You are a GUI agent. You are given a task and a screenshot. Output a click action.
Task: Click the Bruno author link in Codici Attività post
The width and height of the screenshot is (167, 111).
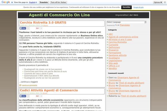(45, 93)
